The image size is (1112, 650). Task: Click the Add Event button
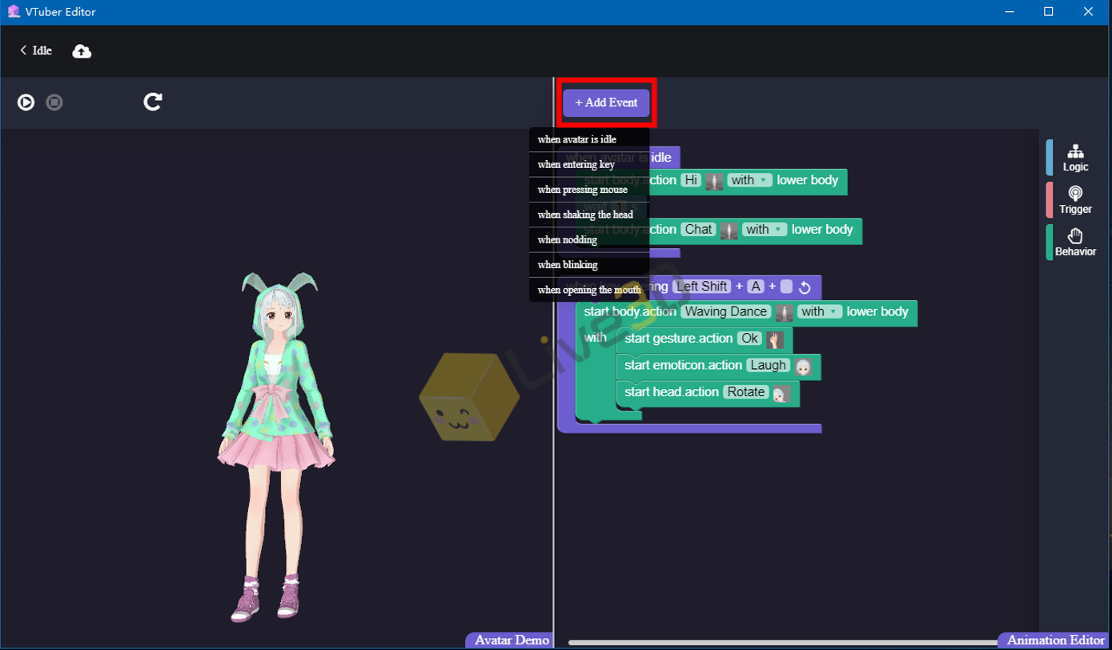[606, 102]
